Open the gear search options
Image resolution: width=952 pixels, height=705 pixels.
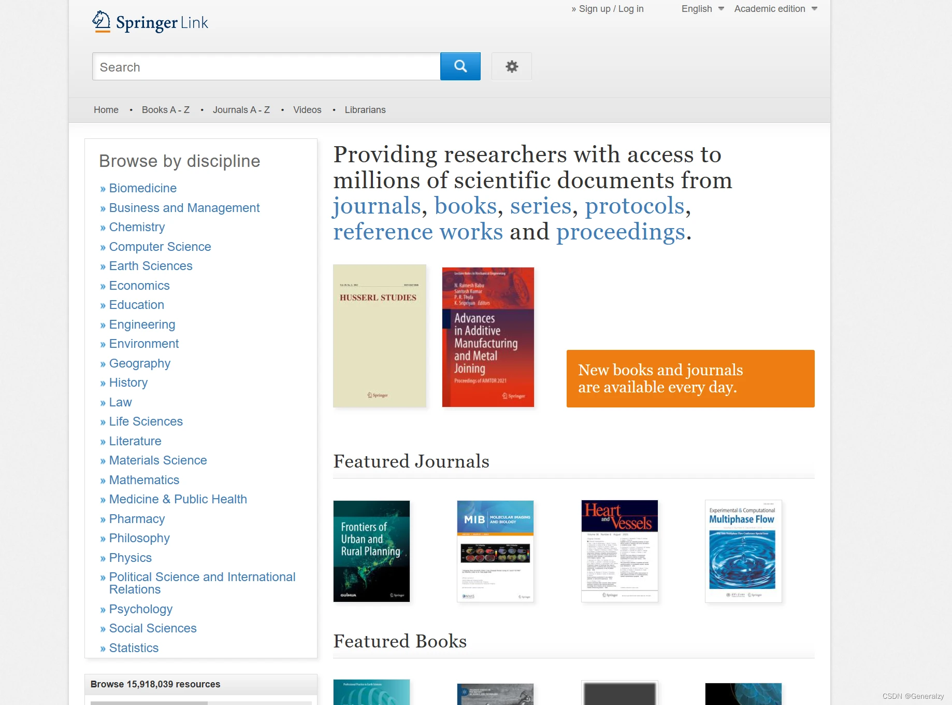(512, 66)
